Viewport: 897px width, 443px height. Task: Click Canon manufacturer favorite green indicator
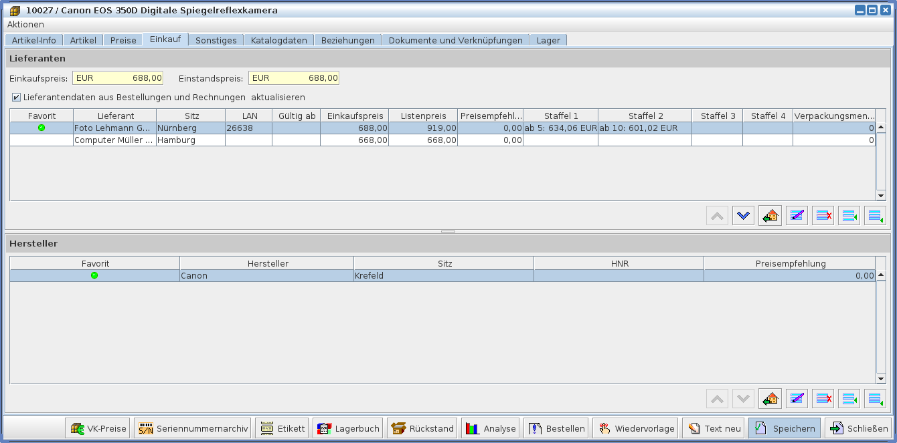pyautogui.click(x=94, y=275)
